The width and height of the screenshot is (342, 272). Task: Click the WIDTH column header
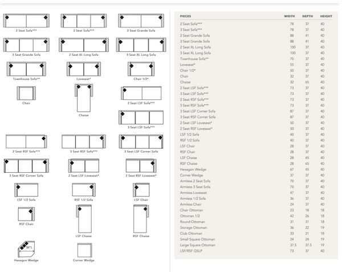pos(290,16)
